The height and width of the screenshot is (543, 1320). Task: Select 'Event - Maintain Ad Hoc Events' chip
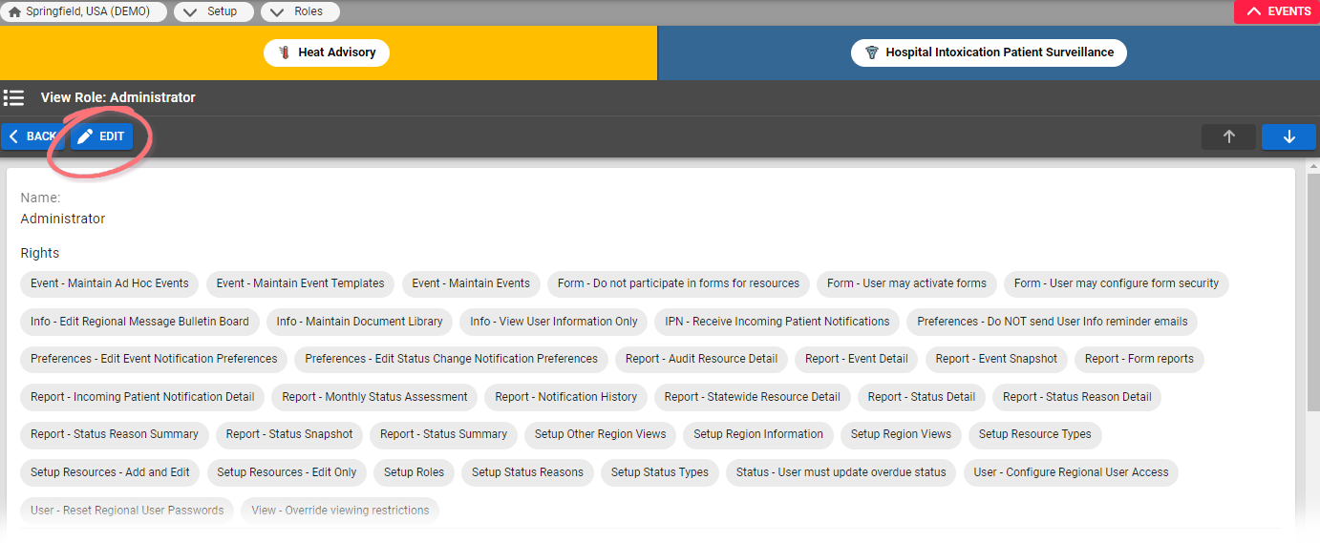coord(110,283)
